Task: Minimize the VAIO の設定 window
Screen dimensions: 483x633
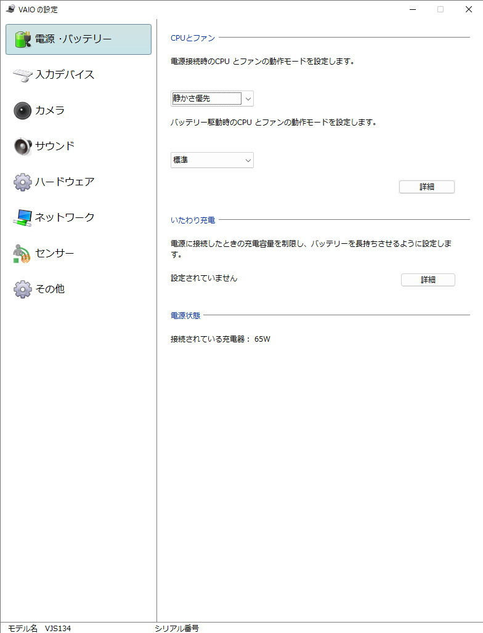Action: [413, 9]
